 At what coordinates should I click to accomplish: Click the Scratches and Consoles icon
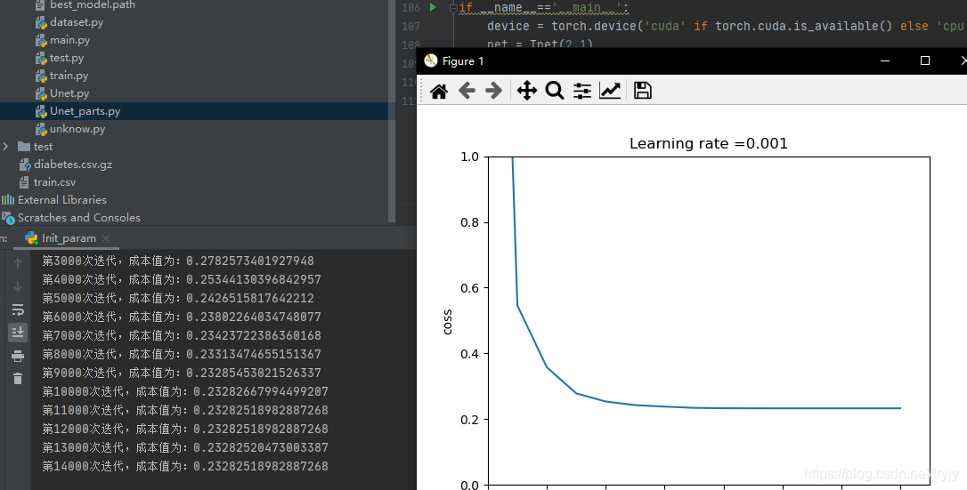[x=8, y=218]
